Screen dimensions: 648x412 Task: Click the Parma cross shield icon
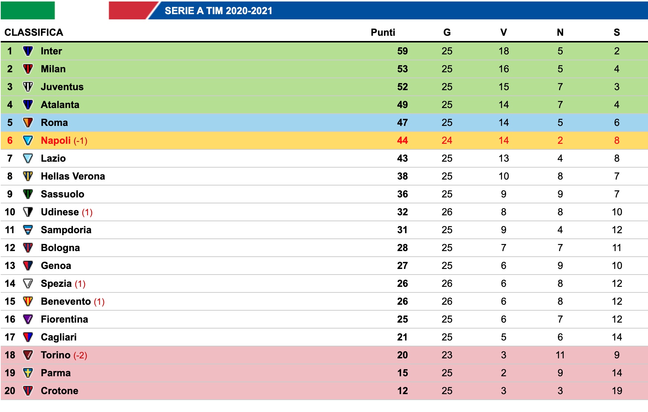pyautogui.click(x=28, y=373)
